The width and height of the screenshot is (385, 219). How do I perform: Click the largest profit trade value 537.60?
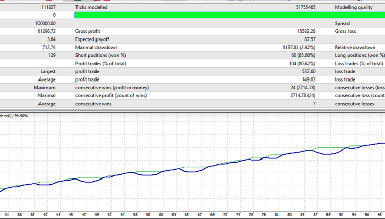306,71
